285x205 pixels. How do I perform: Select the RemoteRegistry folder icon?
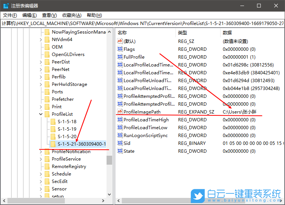pos(47,167)
